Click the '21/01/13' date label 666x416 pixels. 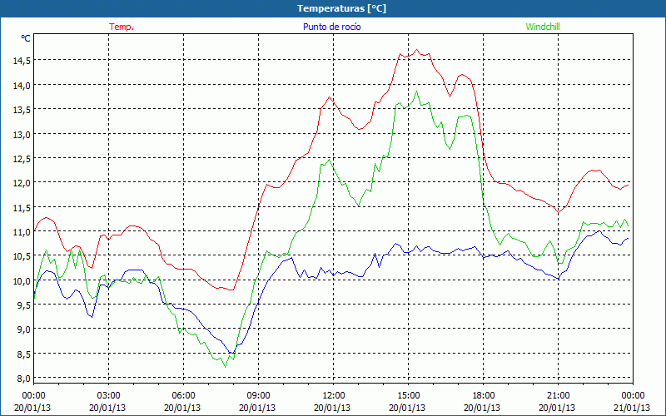click(x=632, y=408)
